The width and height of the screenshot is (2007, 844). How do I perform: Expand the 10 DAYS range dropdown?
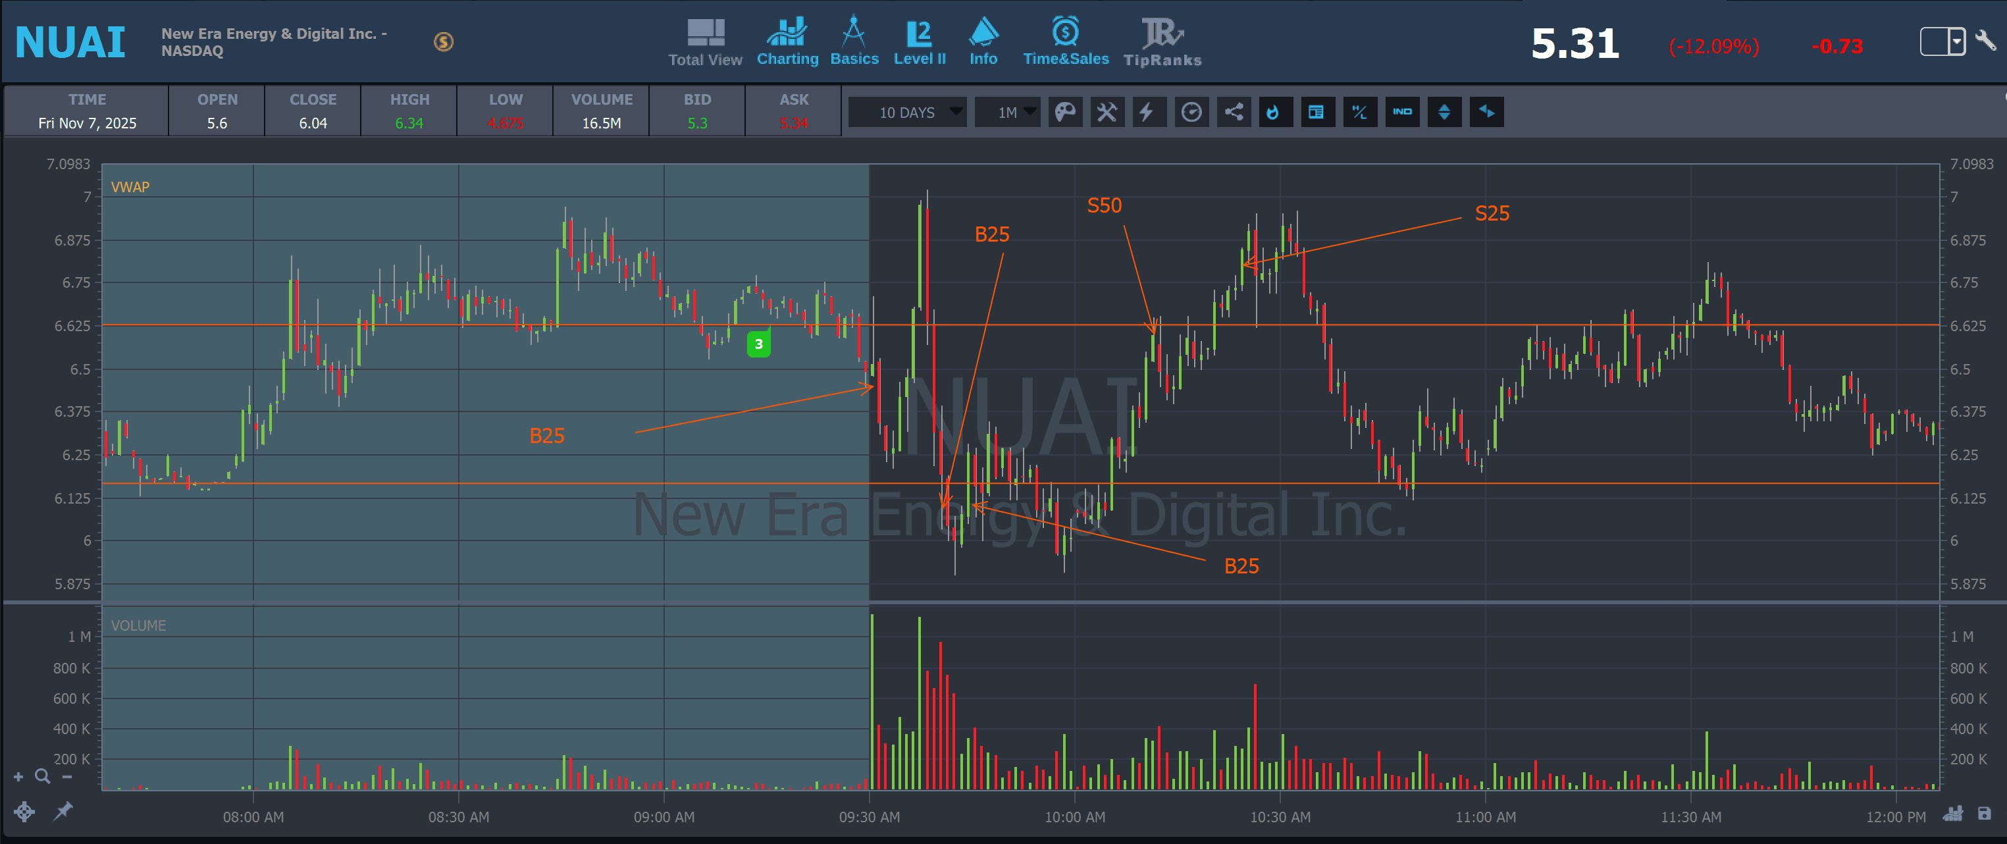click(x=908, y=112)
